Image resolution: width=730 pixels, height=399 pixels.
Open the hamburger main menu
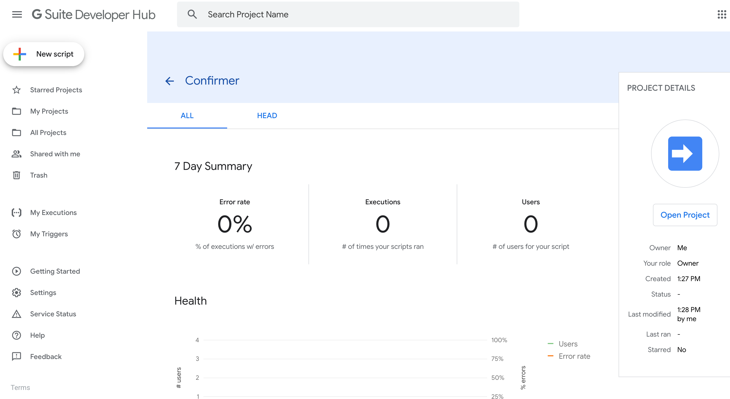[17, 14]
